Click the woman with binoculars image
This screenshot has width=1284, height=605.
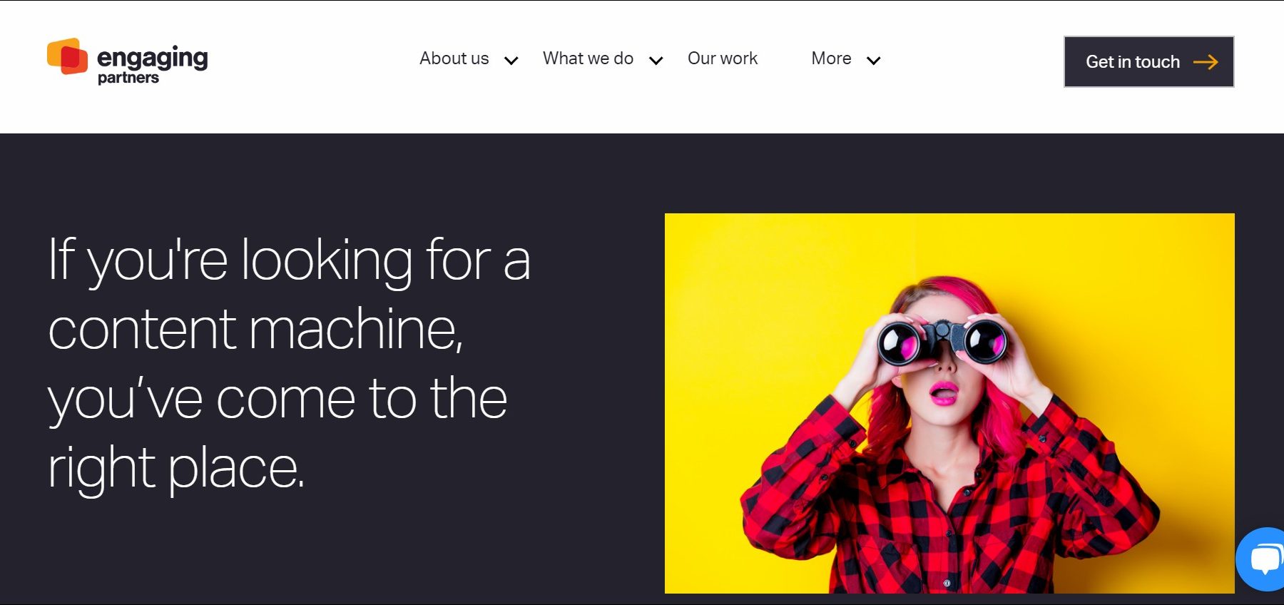[x=949, y=403]
